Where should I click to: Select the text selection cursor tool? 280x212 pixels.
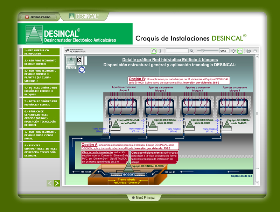point(160,51)
